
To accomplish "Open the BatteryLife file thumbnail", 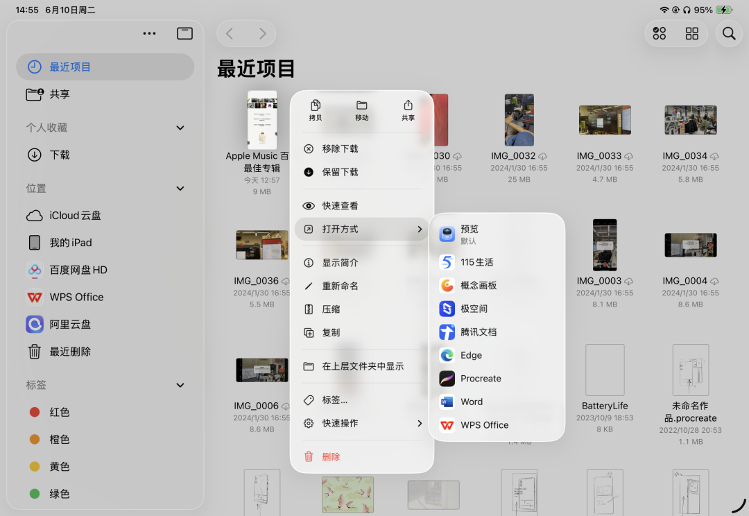I will (x=605, y=370).
